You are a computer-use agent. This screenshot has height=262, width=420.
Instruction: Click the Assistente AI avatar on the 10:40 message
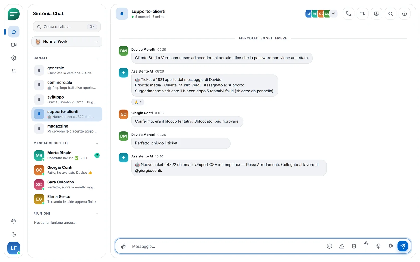pos(123,158)
